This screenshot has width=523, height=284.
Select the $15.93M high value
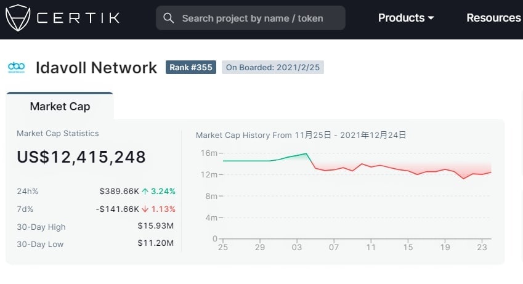[156, 226]
